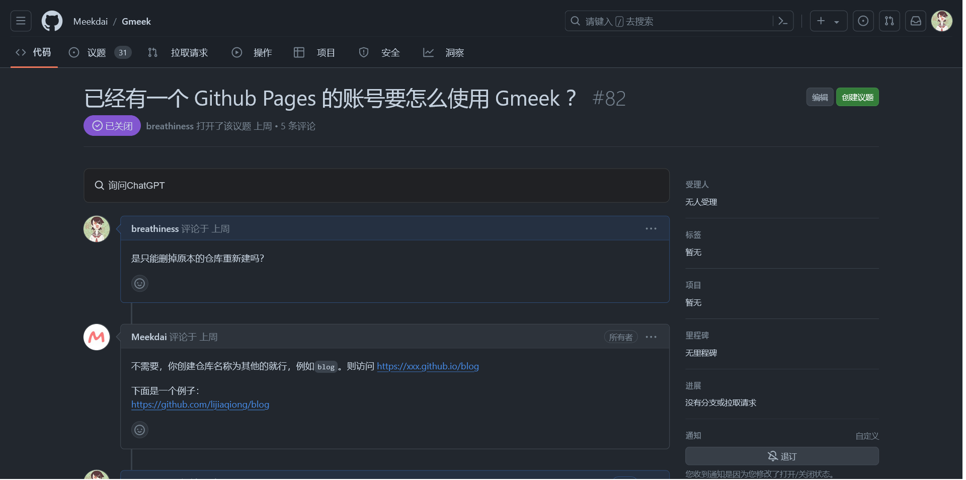
Task: Open the lijiaqiong/blog example link
Action: click(x=200, y=405)
